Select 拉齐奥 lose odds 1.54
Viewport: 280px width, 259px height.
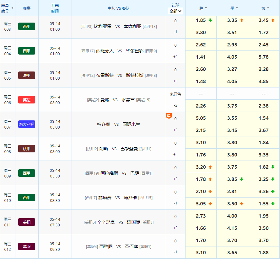(x=264, y=118)
